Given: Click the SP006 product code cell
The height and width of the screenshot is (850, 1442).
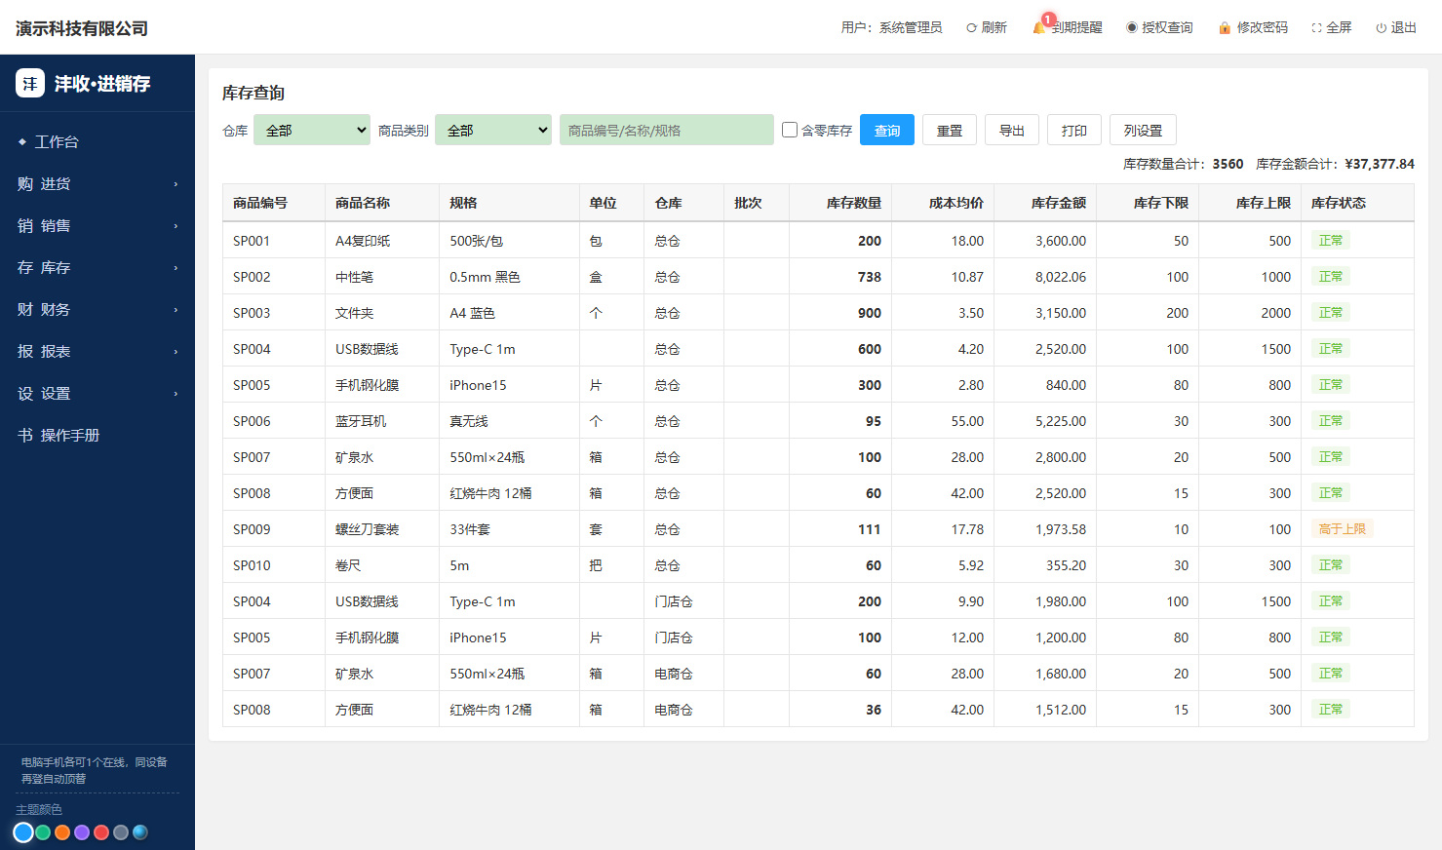Looking at the screenshot, I should 274,421.
